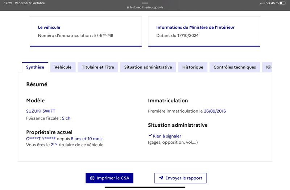
Task: Click the Le véhicule card heading
Action: 49,28
